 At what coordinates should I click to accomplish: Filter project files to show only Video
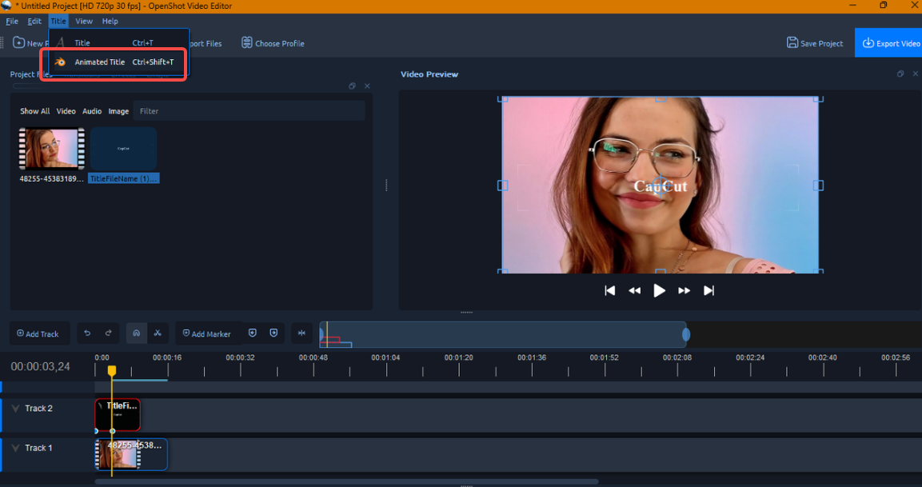tap(66, 111)
